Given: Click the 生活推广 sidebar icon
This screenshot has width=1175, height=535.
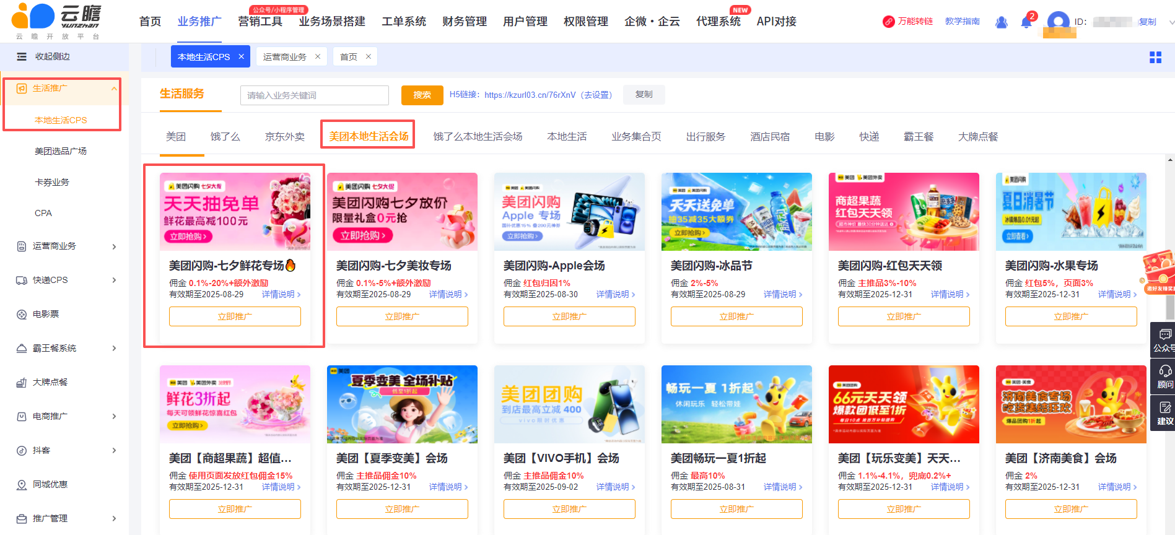Looking at the screenshot, I should (22, 89).
